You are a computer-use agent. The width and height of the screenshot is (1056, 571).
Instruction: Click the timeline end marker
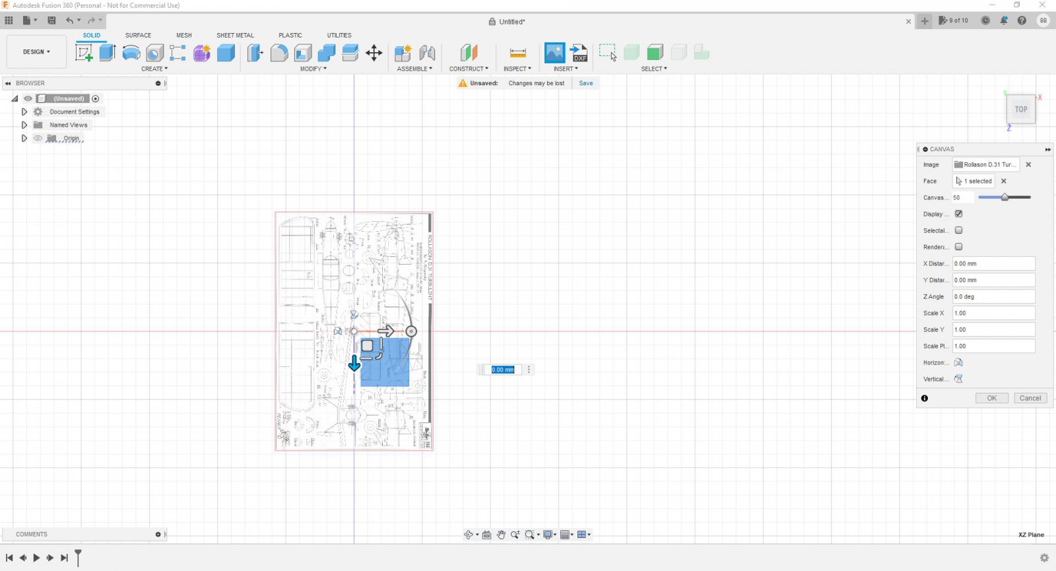pos(78,557)
